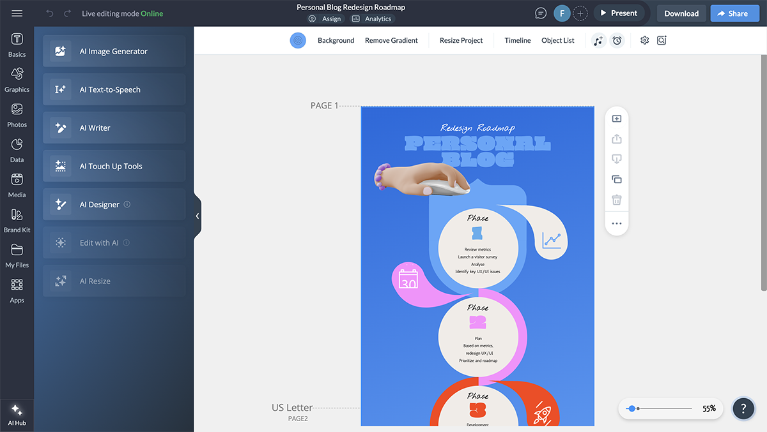Image resolution: width=767 pixels, height=432 pixels.
Task: Duplicate the current page
Action: (x=617, y=179)
